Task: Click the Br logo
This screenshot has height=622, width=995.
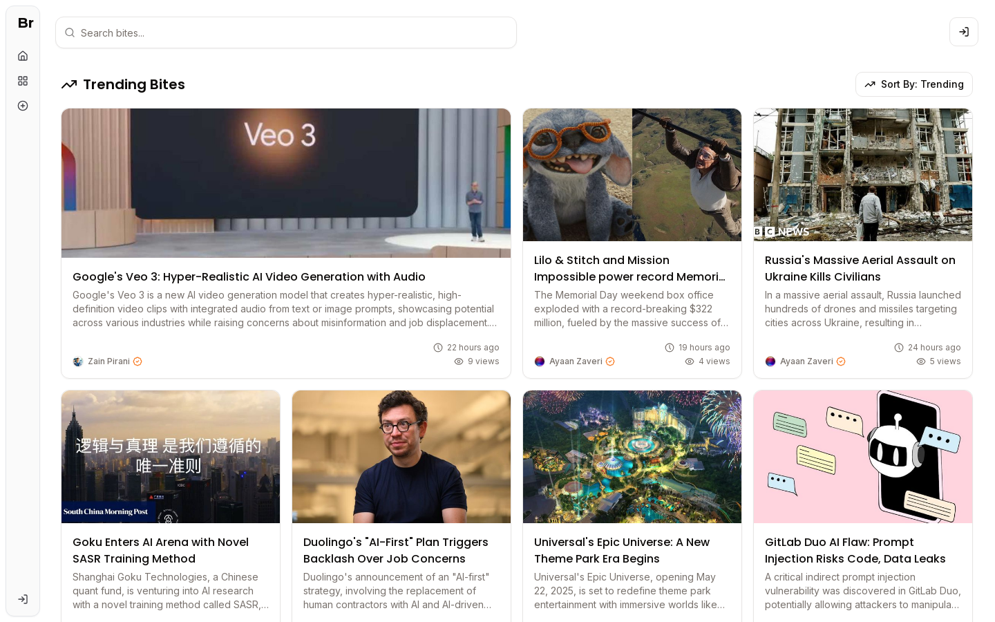Action: [26, 23]
